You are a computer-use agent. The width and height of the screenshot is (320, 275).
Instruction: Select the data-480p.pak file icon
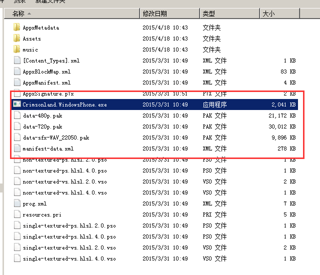[17, 115]
